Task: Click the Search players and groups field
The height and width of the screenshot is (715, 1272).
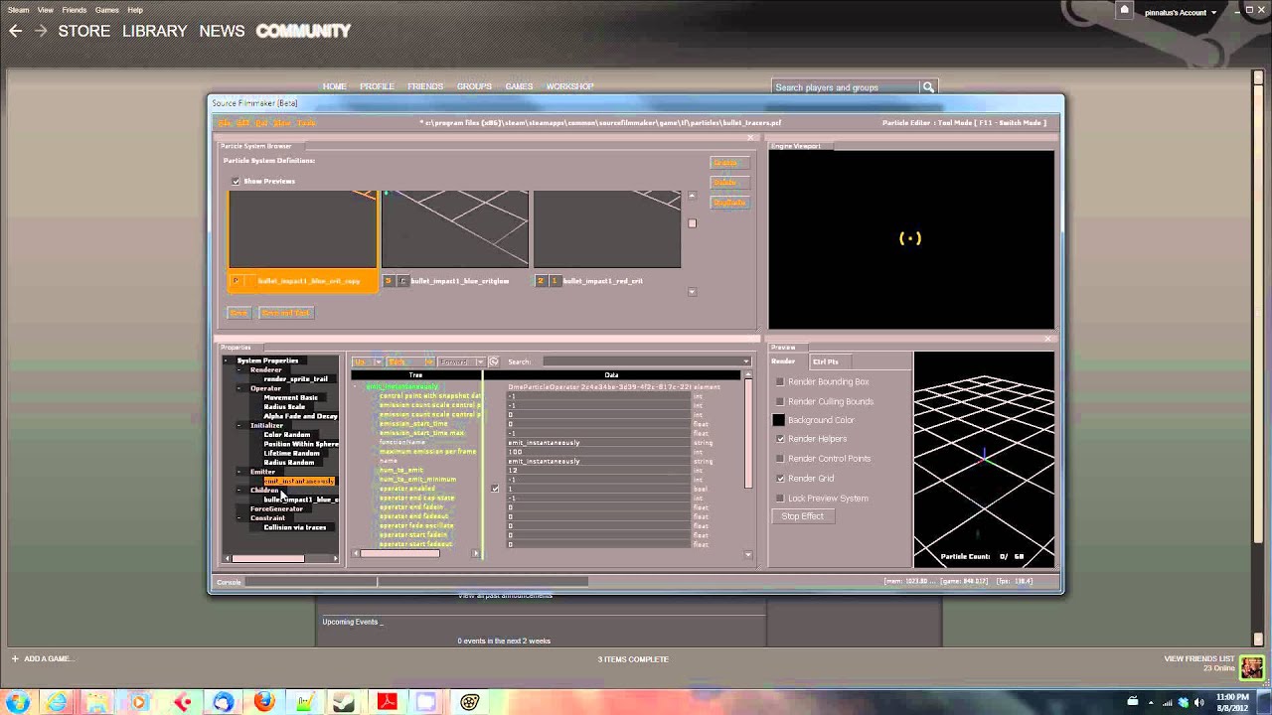Action: pyautogui.click(x=847, y=87)
